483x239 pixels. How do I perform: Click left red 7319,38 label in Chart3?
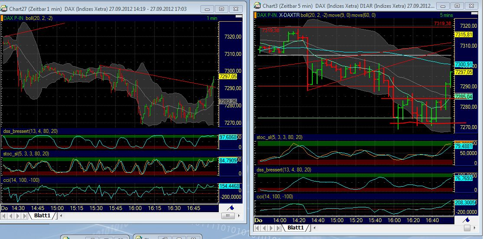(x=270, y=30)
